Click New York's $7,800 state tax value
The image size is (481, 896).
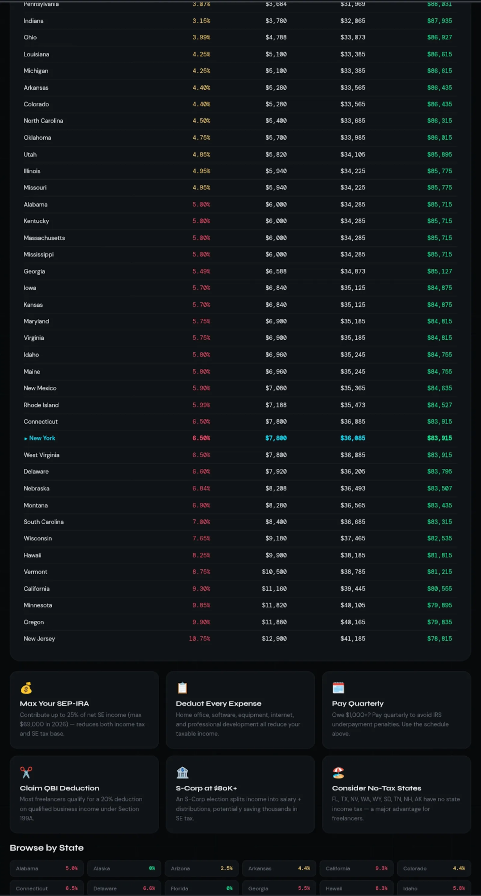[276, 438]
